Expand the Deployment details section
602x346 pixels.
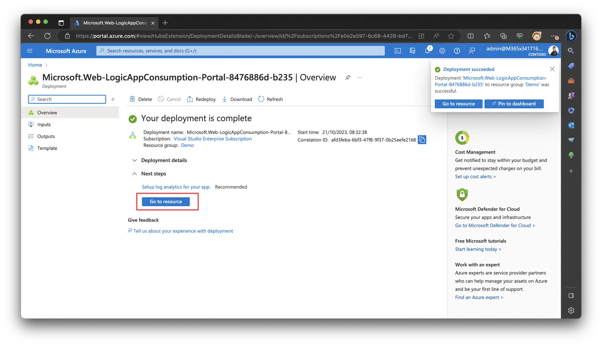[160, 160]
